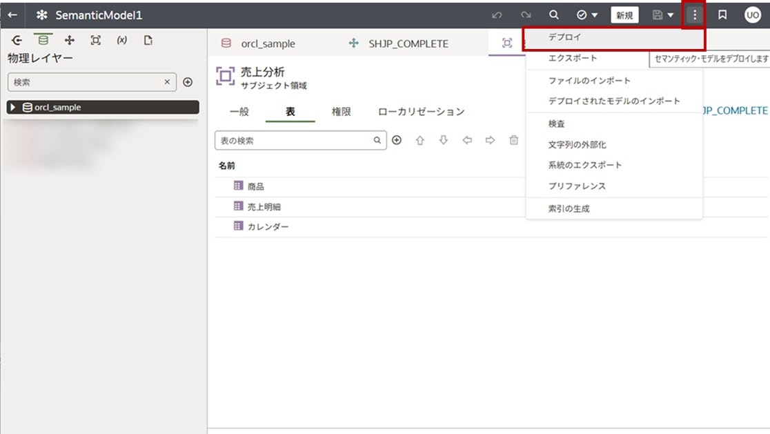
Task: Click the three-dot page menu icon
Action: point(694,15)
